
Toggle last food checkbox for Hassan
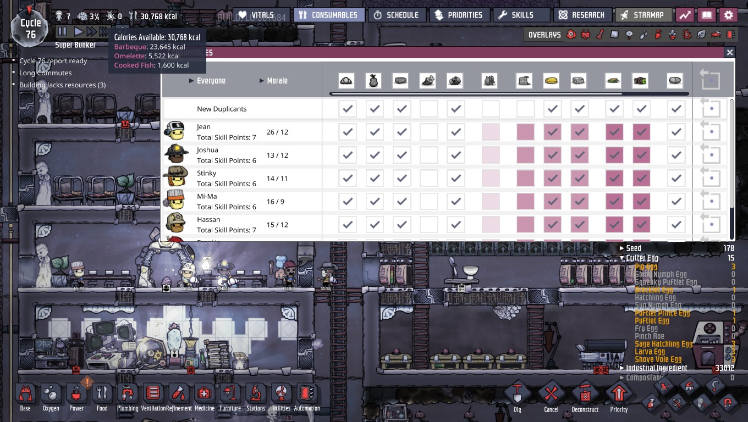[676, 224]
